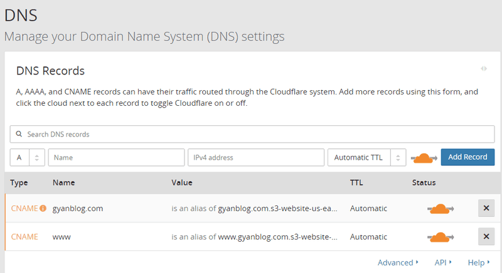
Task: Focus the Name input field
Action: (117, 157)
